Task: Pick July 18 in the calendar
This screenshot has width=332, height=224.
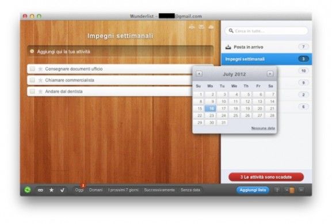Action: tap(234, 108)
